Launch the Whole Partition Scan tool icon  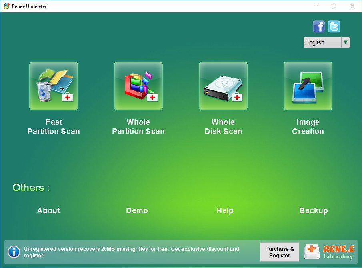[138, 86]
